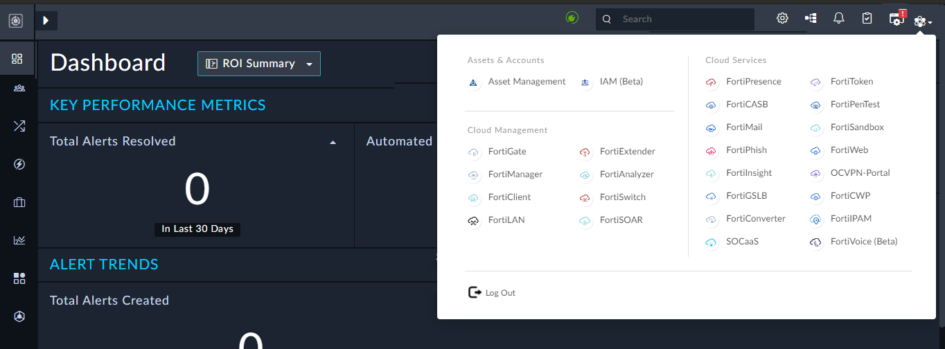This screenshot has width=945, height=349.
Task: Click the Total Alerts Created title
Action: (109, 301)
